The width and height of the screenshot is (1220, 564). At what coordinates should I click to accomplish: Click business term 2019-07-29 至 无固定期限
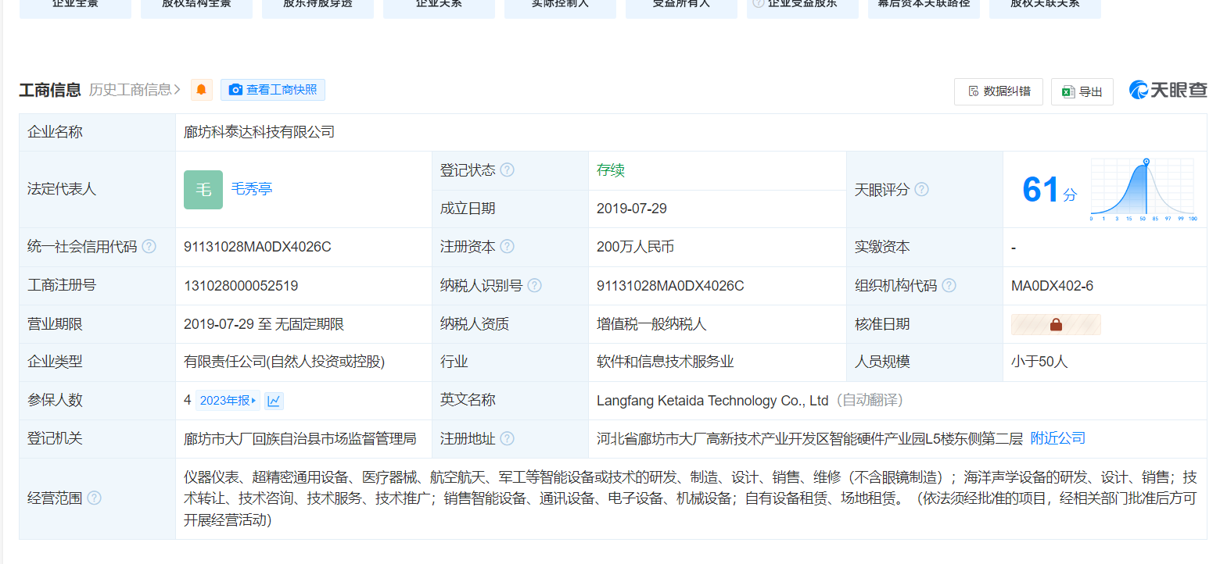(x=264, y=323)
